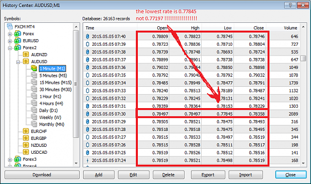Image resolution: width=311 pixels, height=184 pixels.
Task: Select the 2015.05.05 07:27 record row
Action: coord(192,137)
